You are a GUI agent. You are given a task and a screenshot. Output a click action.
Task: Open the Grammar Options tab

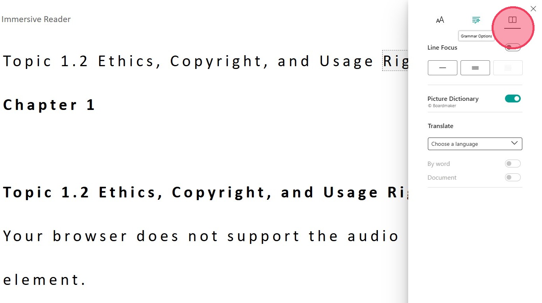(x=476, y=20)
